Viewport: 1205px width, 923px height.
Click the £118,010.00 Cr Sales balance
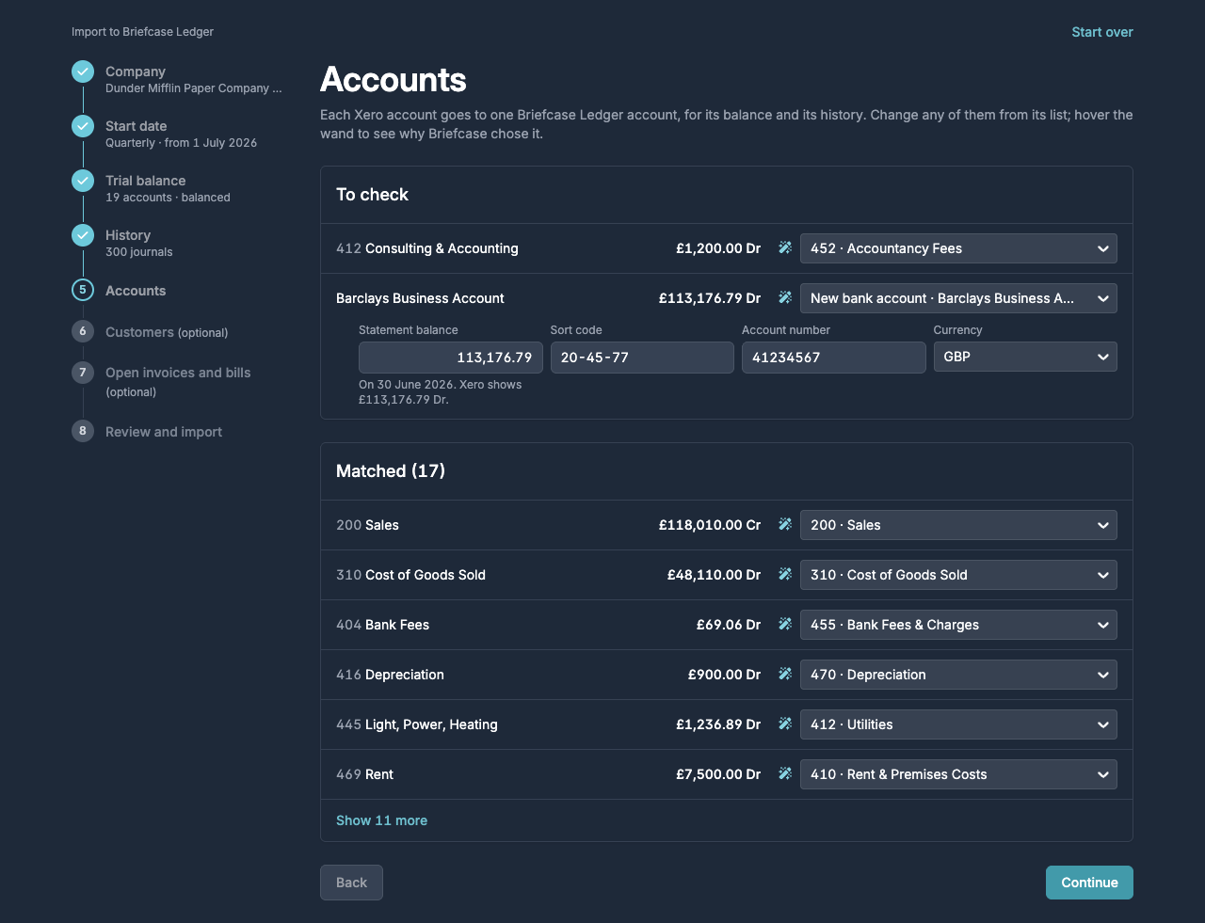pos(710,525)
